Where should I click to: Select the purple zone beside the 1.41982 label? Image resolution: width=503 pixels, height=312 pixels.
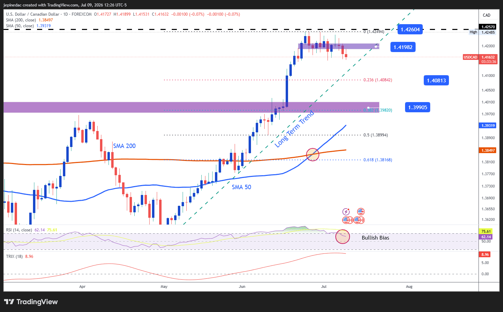click(338, 46)
